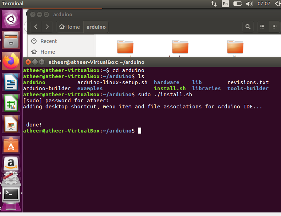
Task: Click arduino-linux-setup.sh in the terminal listing
Action: (112, 82)
